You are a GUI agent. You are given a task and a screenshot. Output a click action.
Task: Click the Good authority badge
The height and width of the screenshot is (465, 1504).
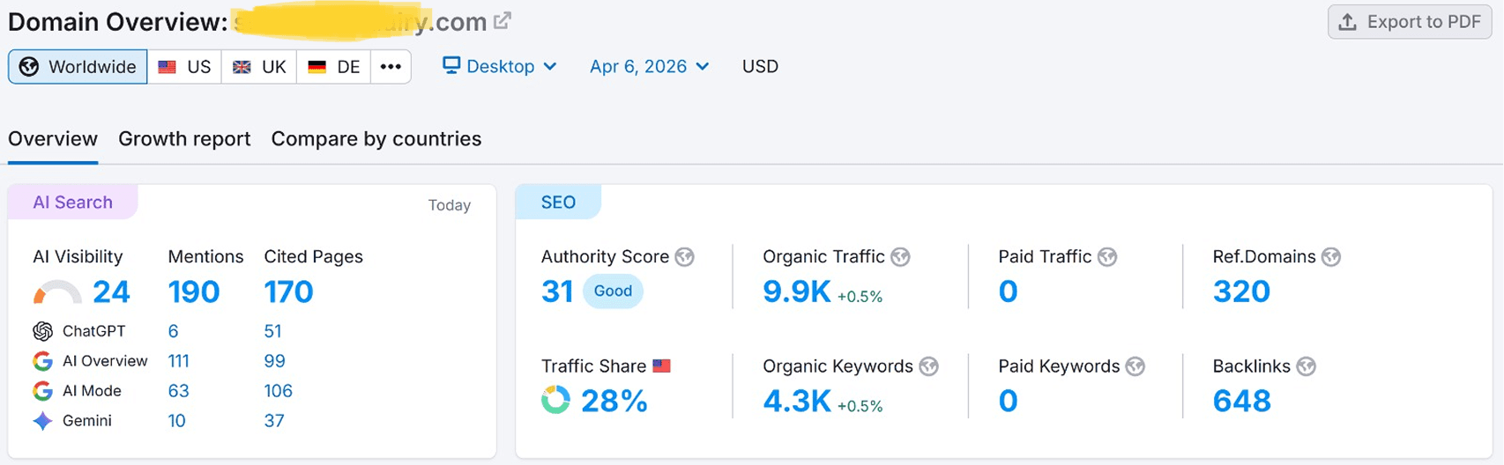pos(613,292)
